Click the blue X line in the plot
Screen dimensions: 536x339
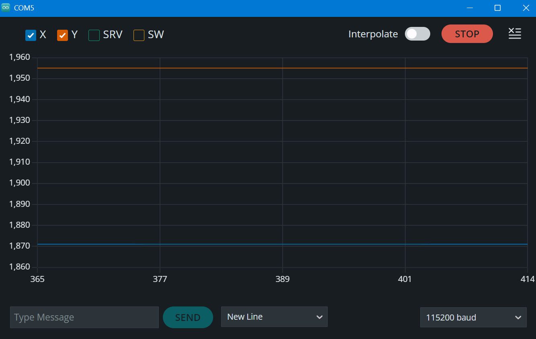tap(282, 244)
